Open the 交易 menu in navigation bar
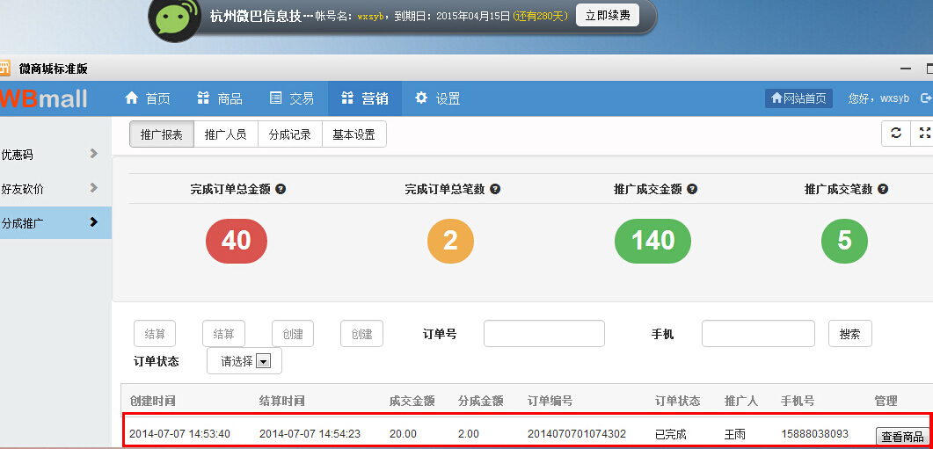 (x=291, y=98)
